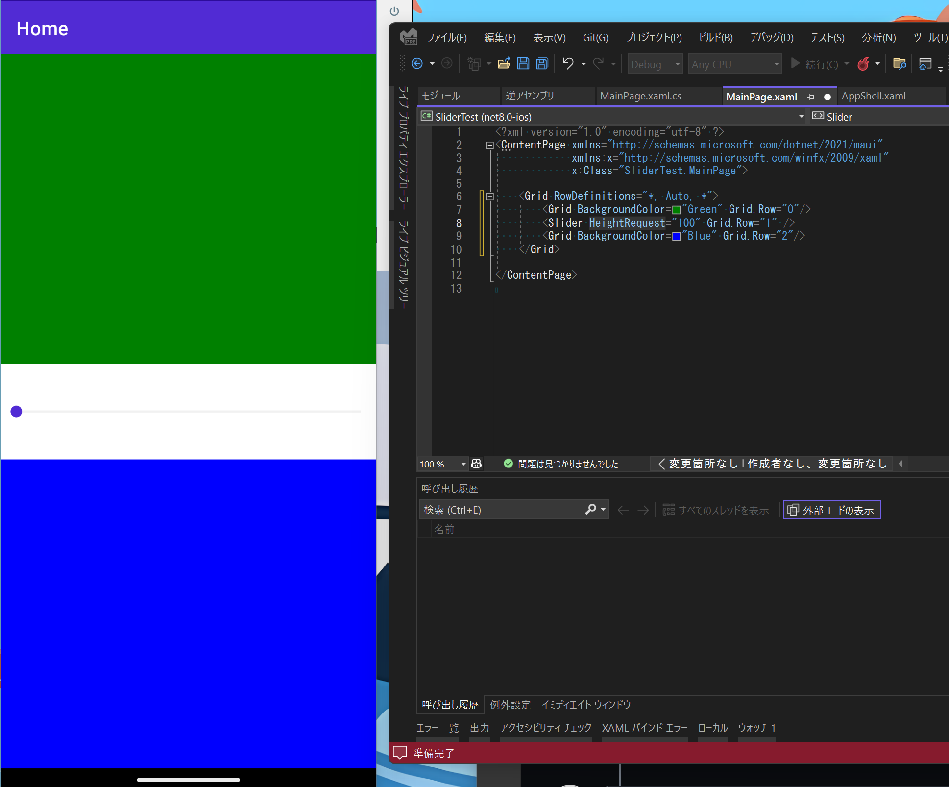
Task: Click the green health check indicator
Action: pos(508,464)
